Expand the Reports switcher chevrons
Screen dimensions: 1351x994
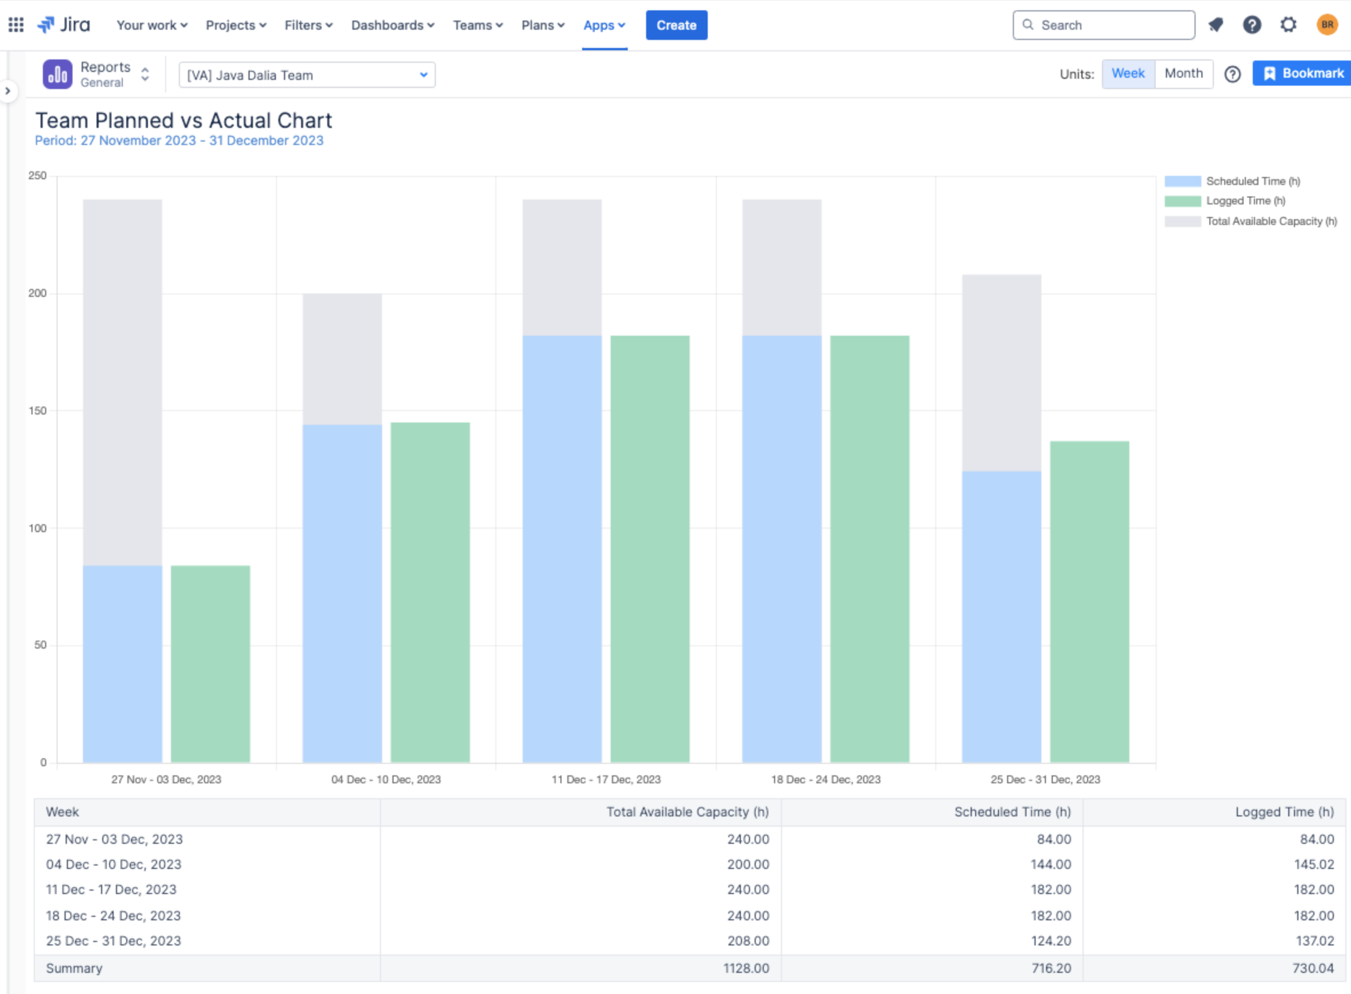coord(145,74)
